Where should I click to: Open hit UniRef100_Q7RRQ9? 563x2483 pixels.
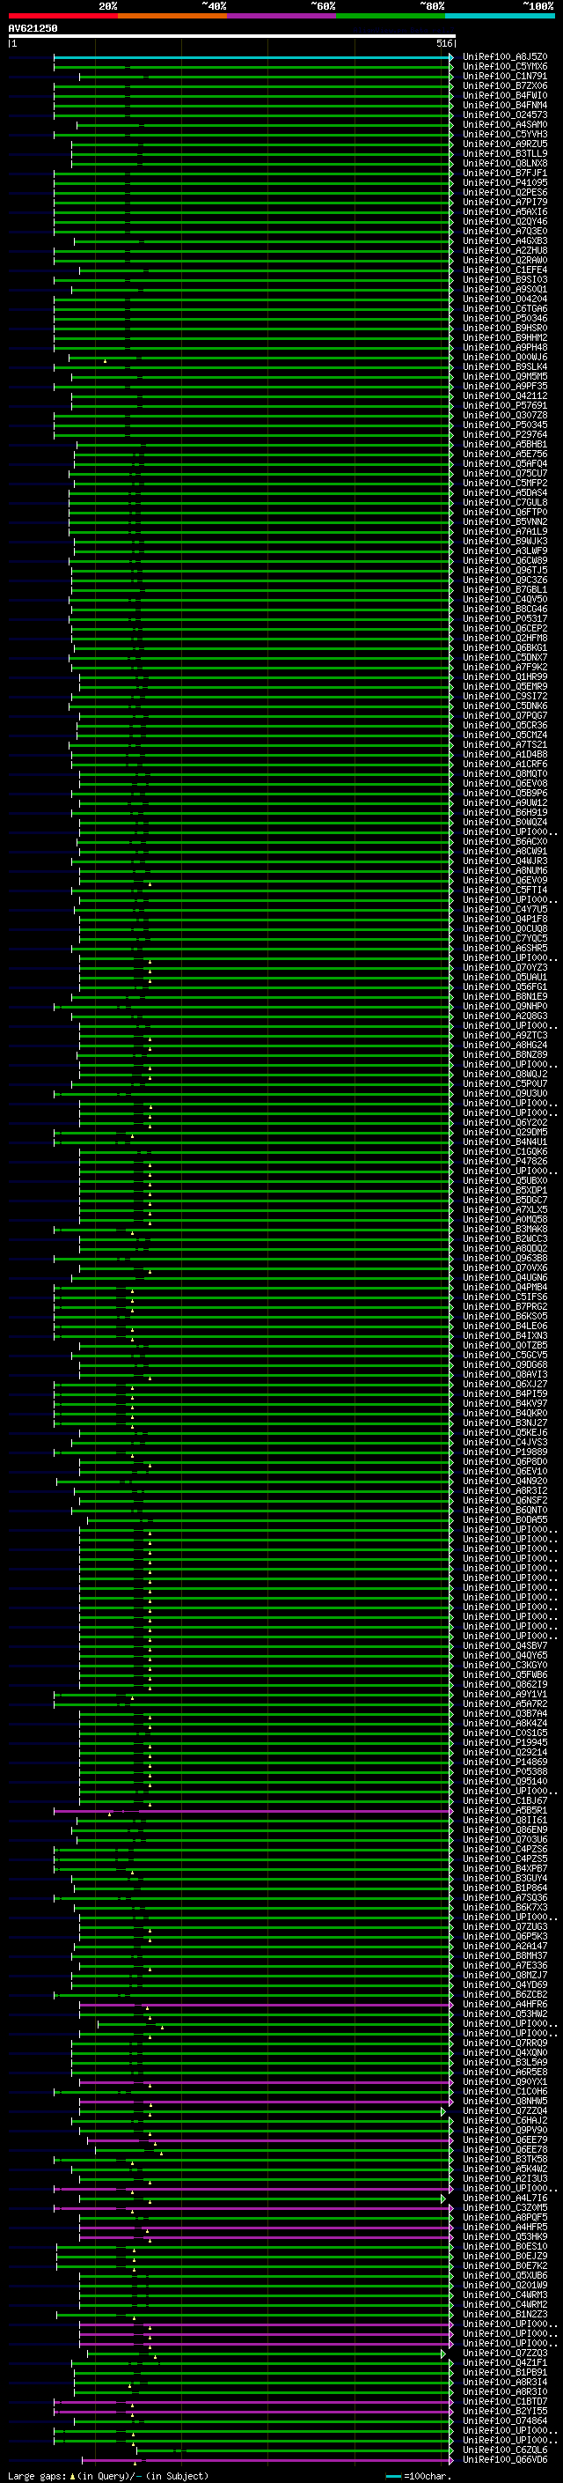click(505, 2043)
